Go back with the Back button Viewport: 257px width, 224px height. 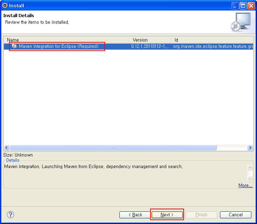[135, 215]
